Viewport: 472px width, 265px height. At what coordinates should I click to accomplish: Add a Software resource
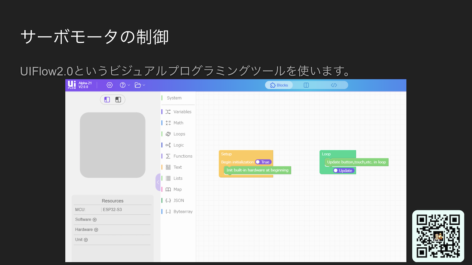tap(94, 220)
